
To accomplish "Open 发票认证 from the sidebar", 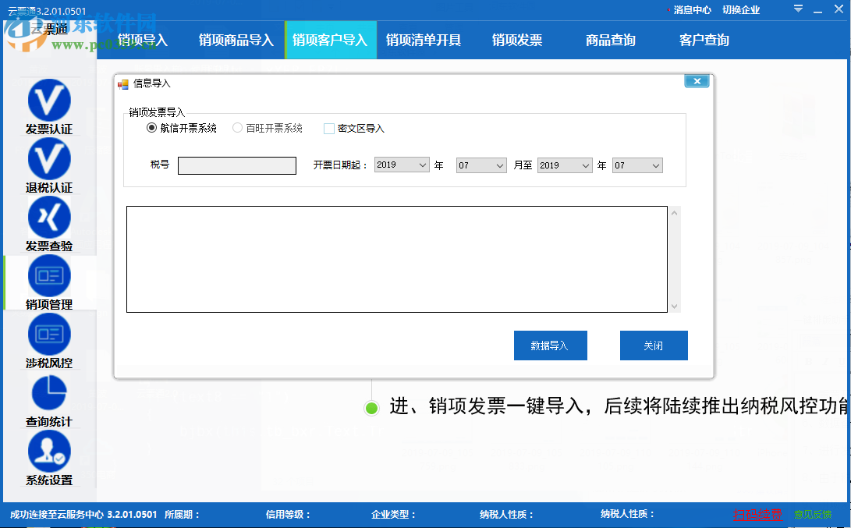I will coord(48,110).
